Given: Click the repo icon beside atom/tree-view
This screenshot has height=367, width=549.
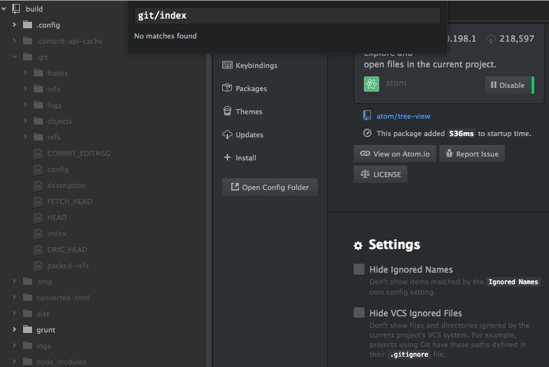Looking at the screenshot, I should pyautogui.click(x=367, y=115).
